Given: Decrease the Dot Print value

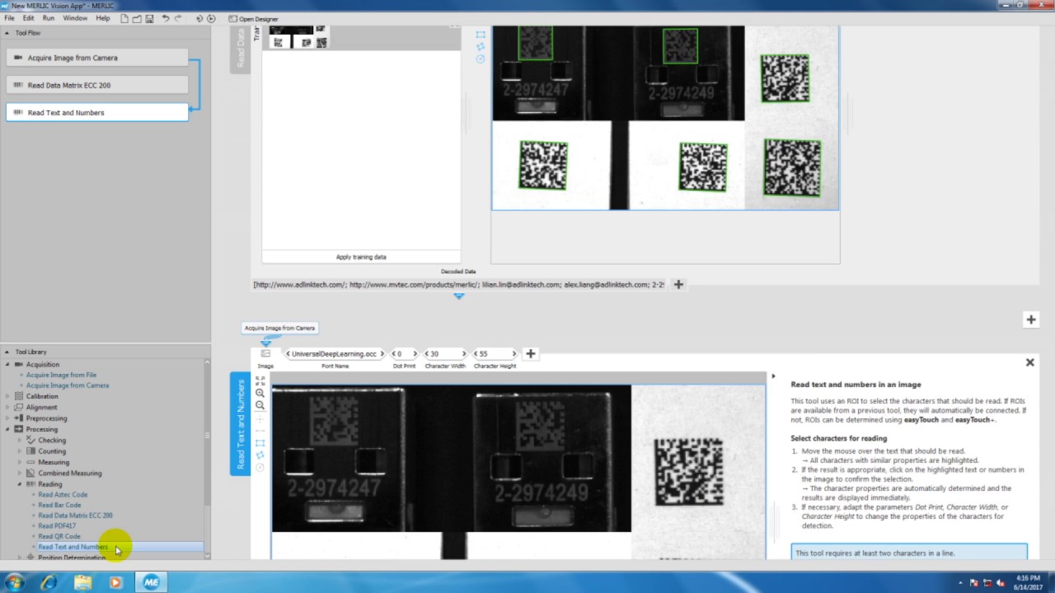Looking at the screenshot, I should [x=394, y=354].
